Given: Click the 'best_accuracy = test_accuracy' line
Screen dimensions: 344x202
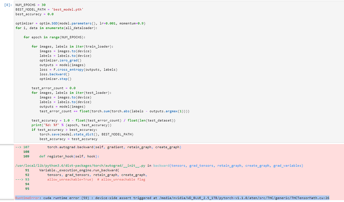Looking at the screenshot, I should (x=68, y=139).
